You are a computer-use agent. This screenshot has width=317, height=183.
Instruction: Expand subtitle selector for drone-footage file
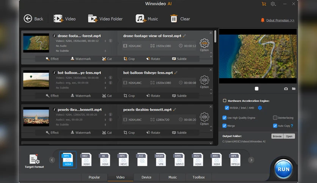point(105,51)
